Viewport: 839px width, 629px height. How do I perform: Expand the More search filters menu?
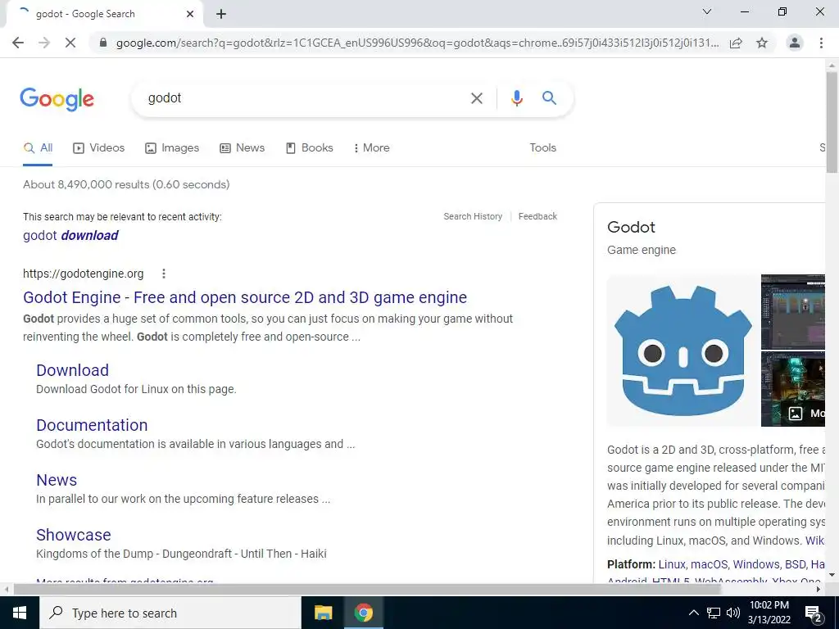click(371, 148)
